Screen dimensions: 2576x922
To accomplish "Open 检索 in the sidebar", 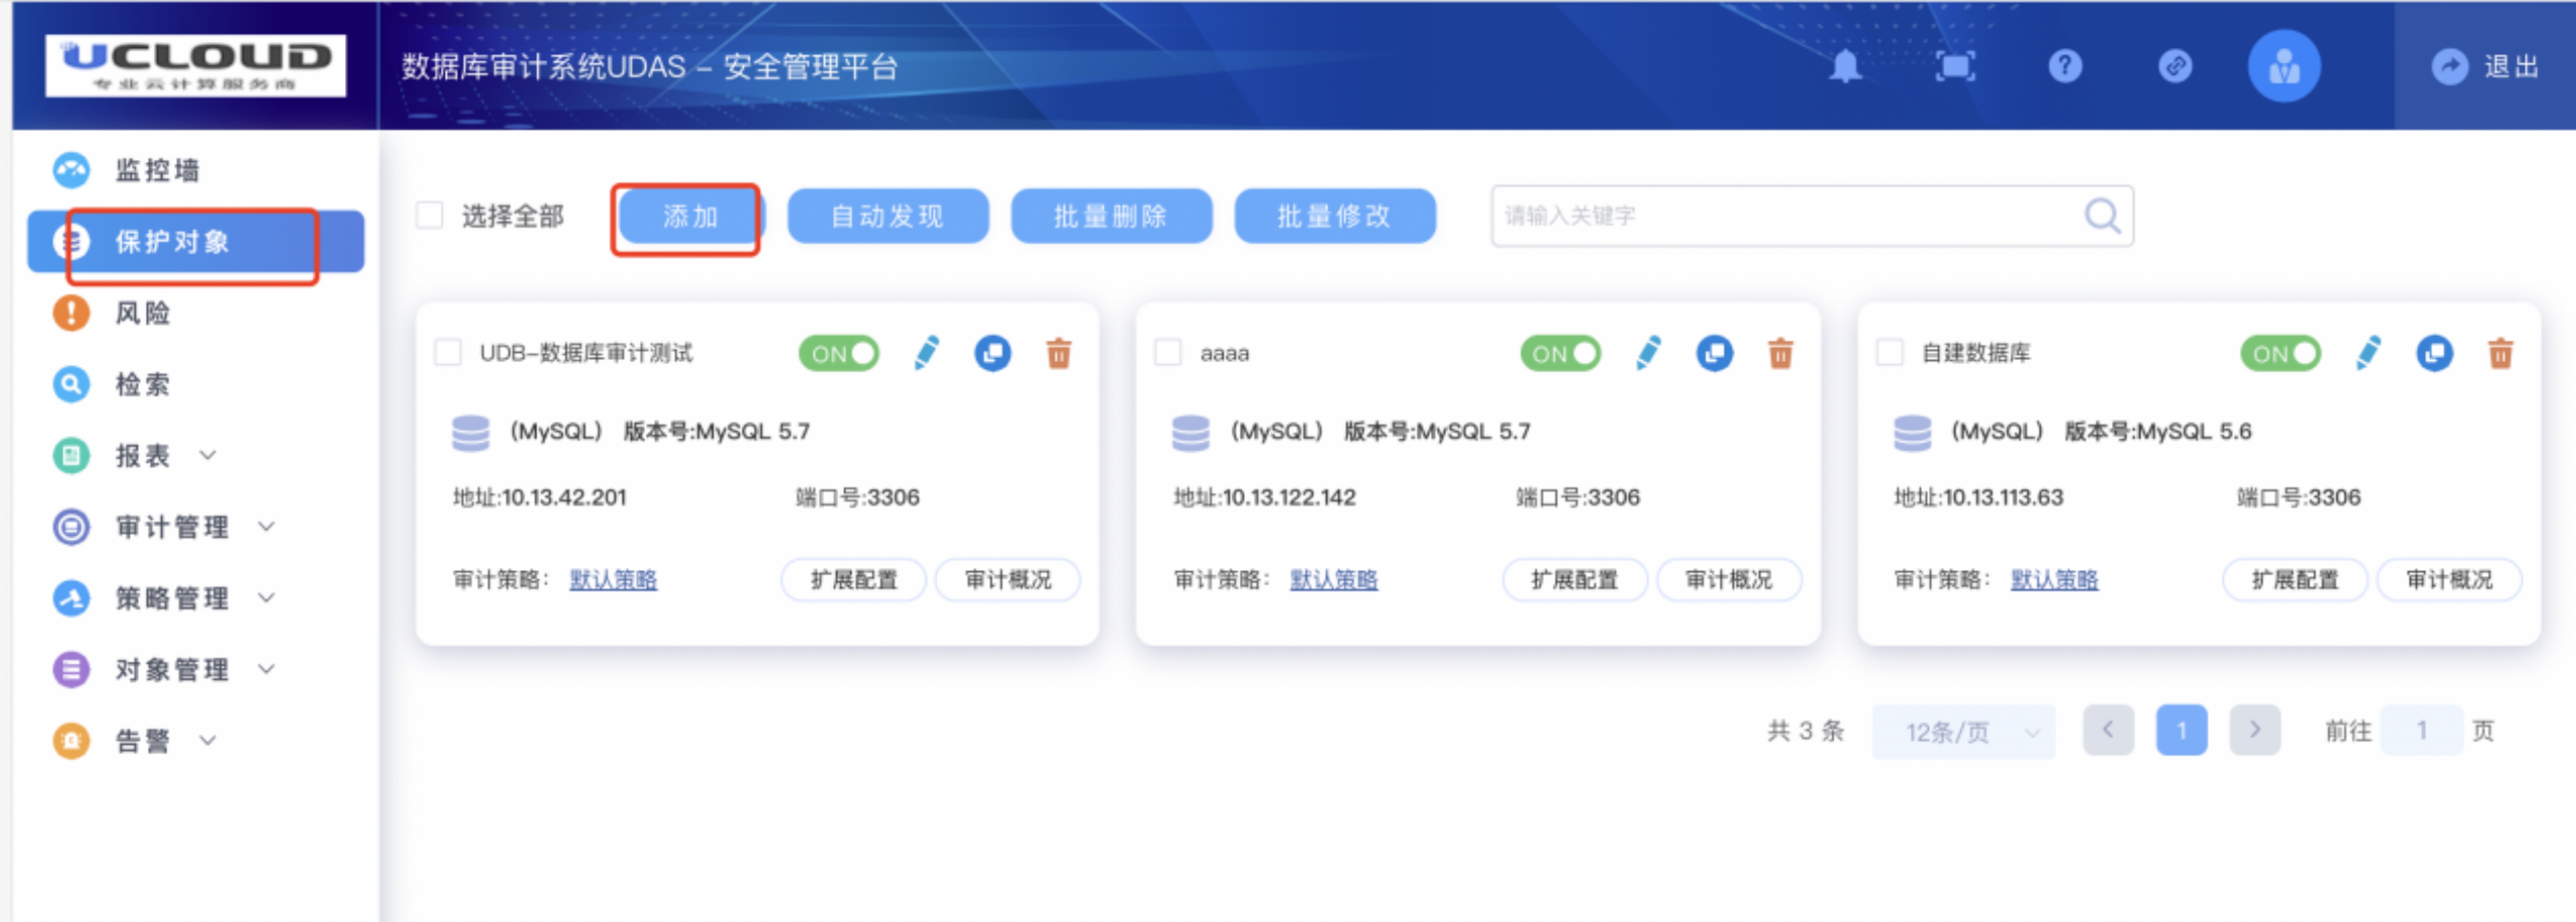I will (143, 385).
